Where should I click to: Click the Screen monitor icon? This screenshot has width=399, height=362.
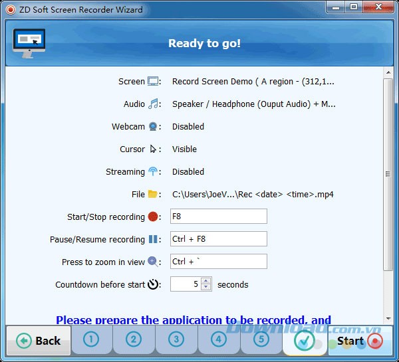coord(154,82)
